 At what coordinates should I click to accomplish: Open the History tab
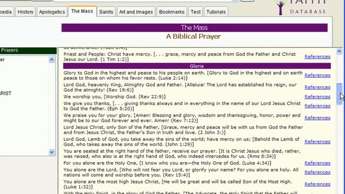25,12
